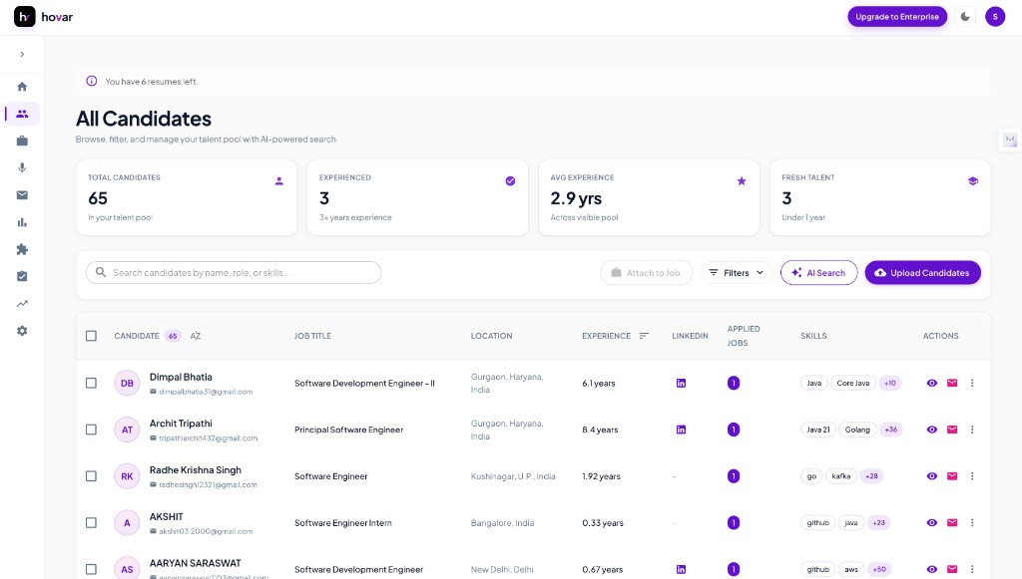The height and width of the screenshot is (579, 1022).
Task: Open the settings gear in sidebar
Action: coord(22,331)
